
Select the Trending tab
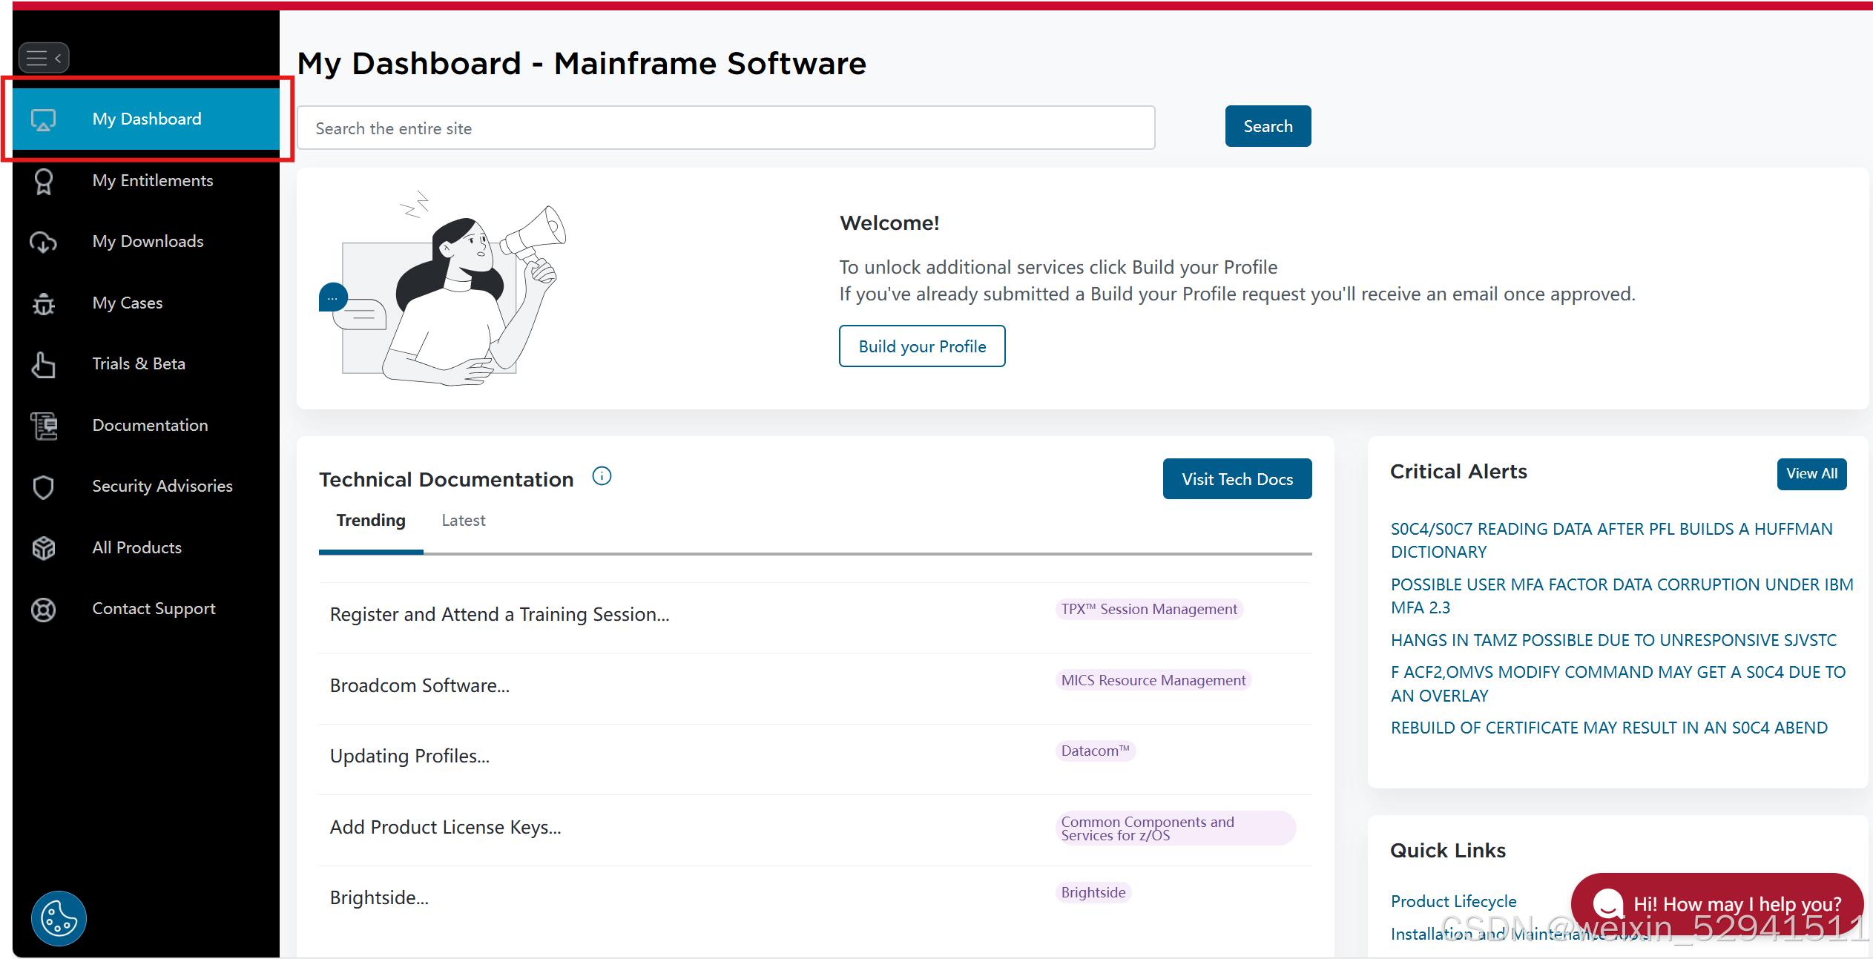point(371,521)
